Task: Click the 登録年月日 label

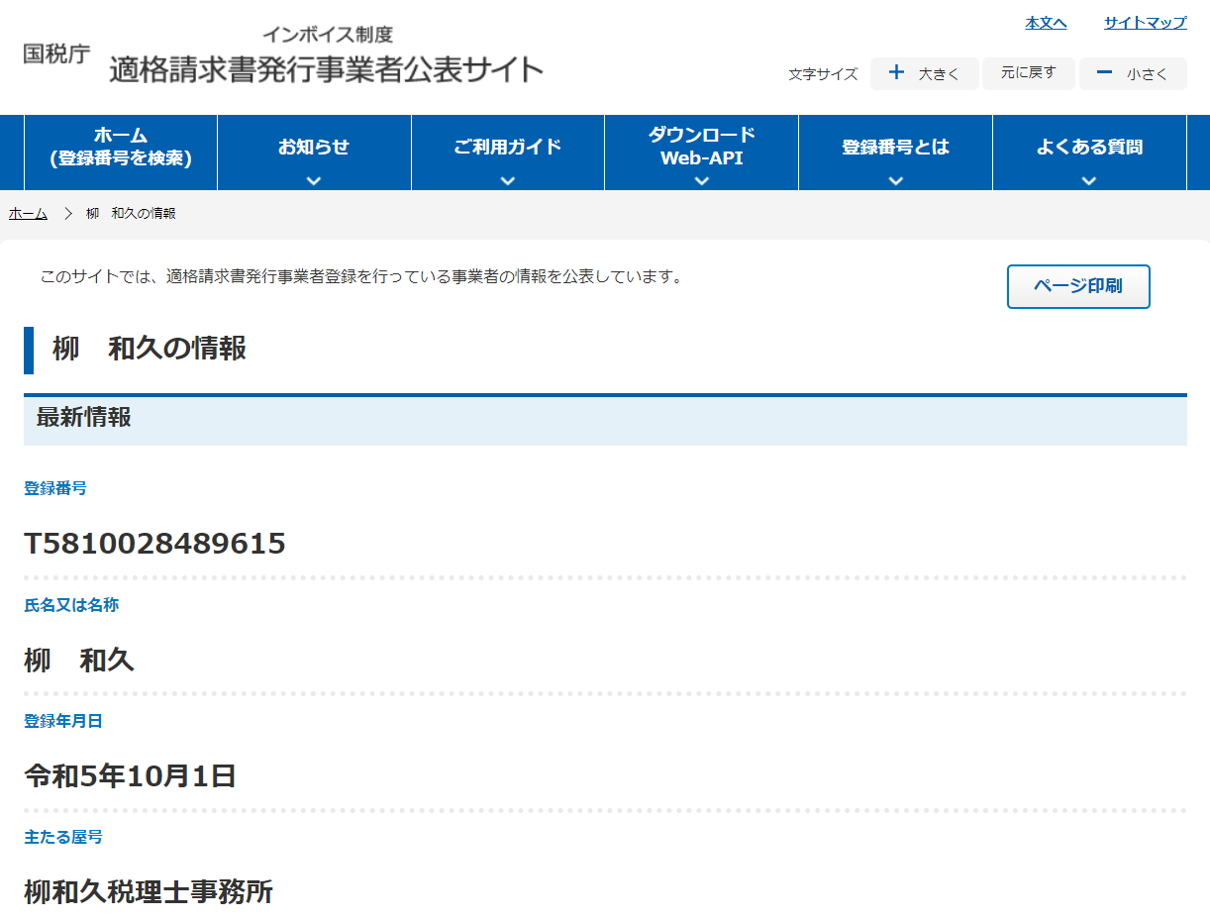Action: pos(63,721)
